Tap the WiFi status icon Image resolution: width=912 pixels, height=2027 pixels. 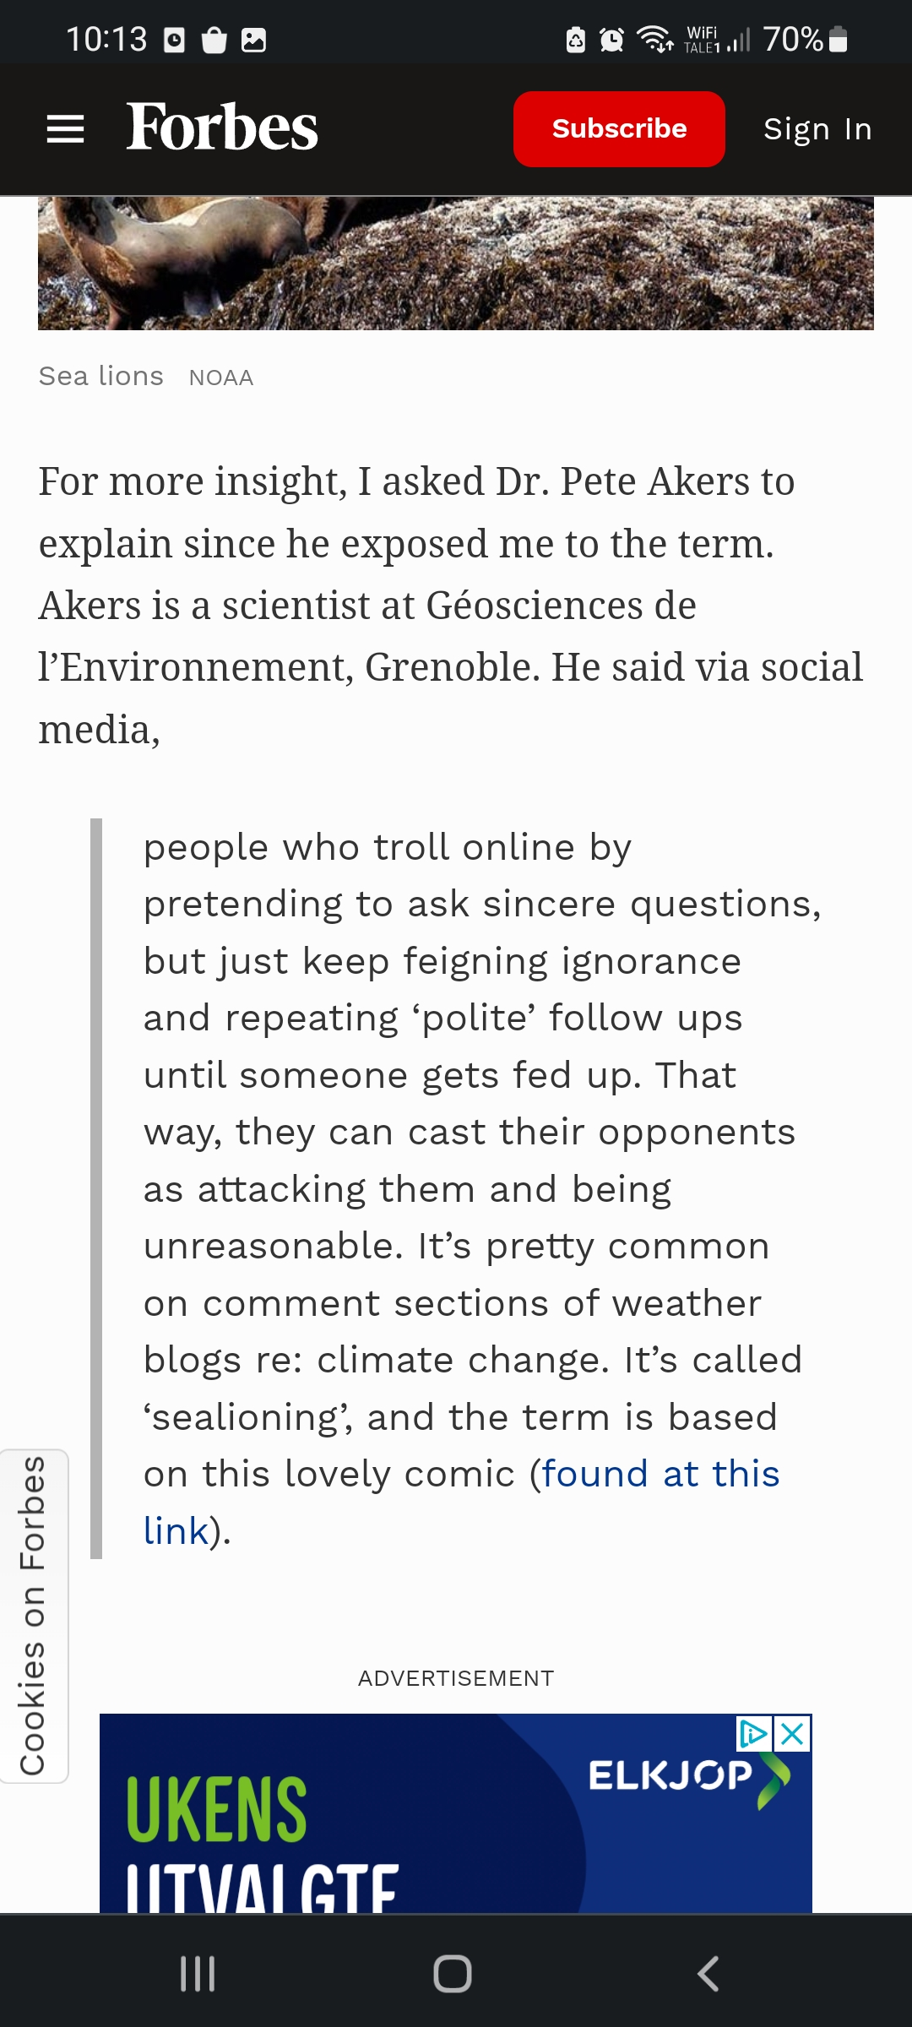click(x=654, y=40)
